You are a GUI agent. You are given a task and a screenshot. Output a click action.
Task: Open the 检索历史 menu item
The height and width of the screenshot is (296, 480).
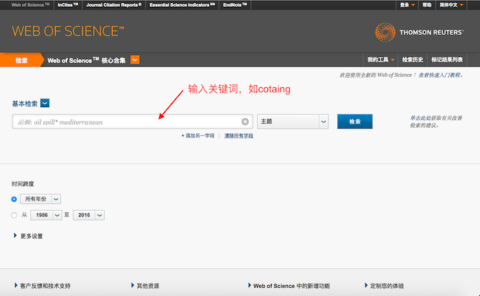click(x=413, y=60)
